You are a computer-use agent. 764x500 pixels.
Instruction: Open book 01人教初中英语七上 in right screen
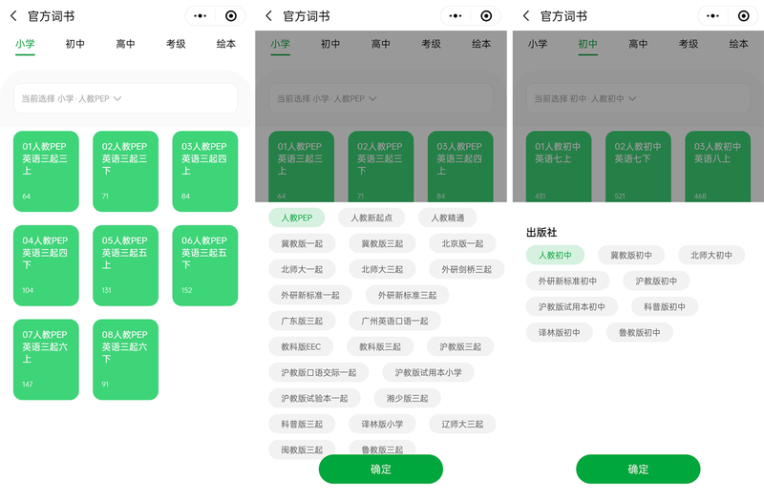(x=559, y=166)
